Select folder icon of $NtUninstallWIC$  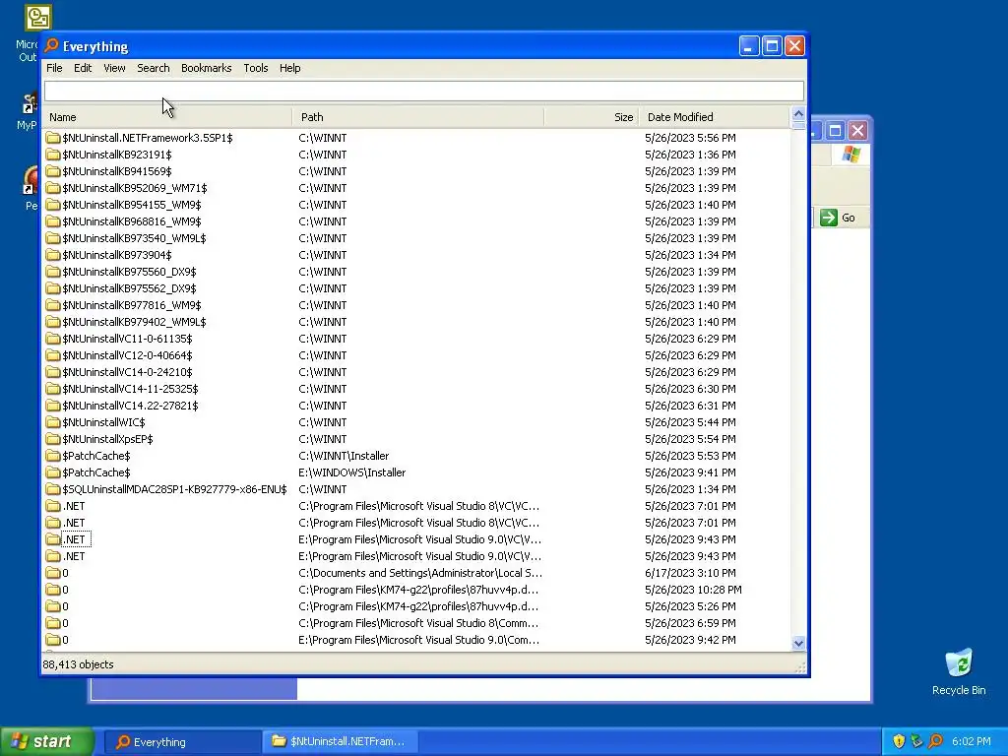pos(53,421)
